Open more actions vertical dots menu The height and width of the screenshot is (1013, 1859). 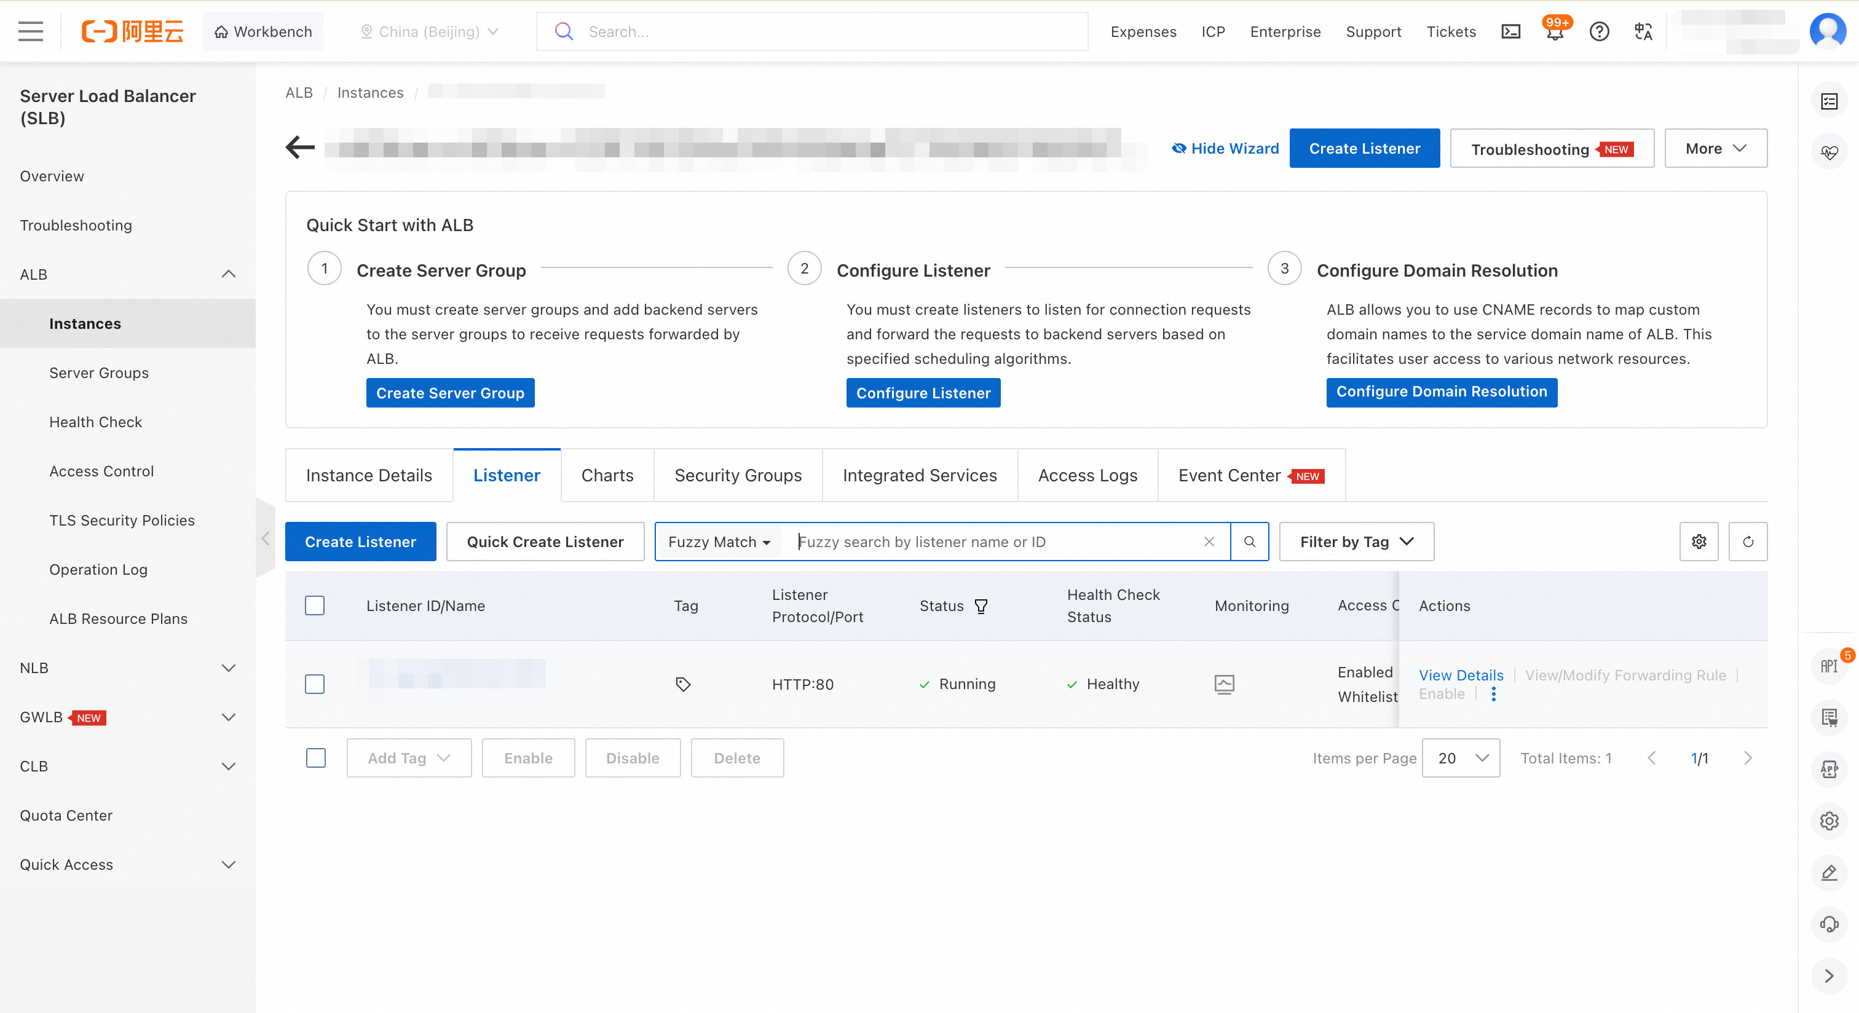[x=1494, y=694]
